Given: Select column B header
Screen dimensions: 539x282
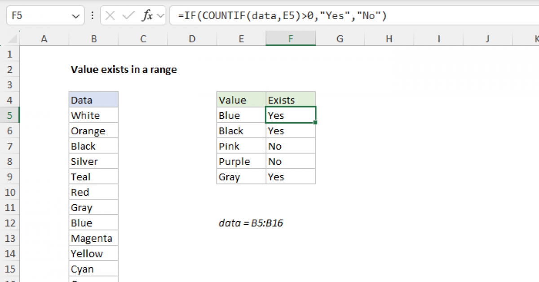Looking at the screenshot, I should [93, 39].
